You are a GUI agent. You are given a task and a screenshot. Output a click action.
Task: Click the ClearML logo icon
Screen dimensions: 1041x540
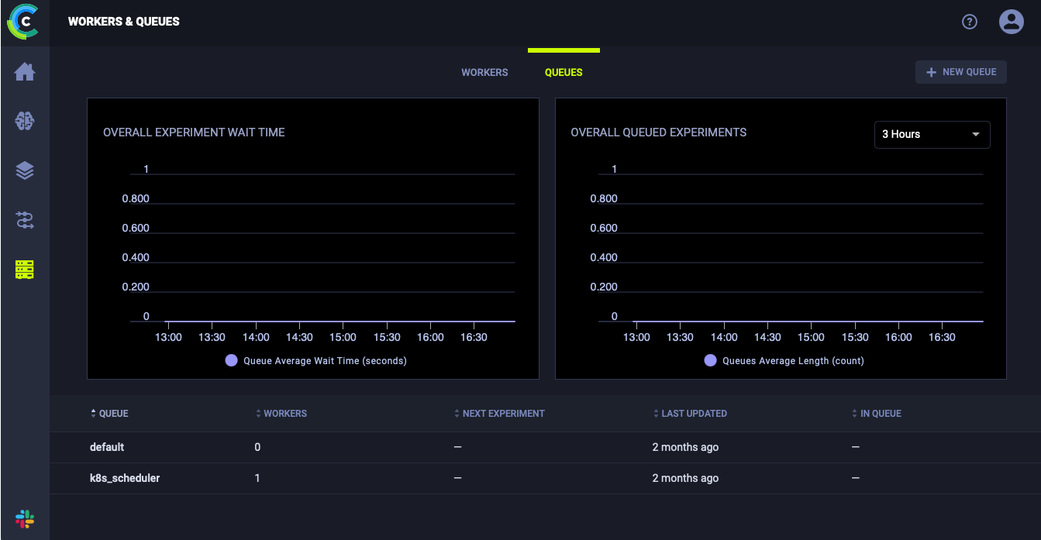24,22
